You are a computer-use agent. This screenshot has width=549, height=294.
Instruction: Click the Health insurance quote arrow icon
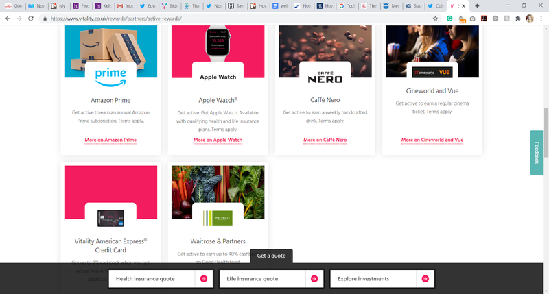point(203,279)
